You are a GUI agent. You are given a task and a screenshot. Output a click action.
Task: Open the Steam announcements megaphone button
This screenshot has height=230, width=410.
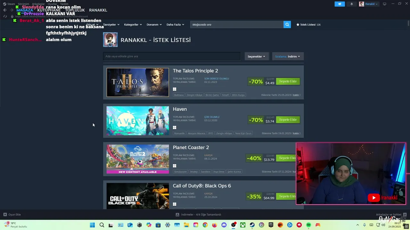pyautogui.click(x=340, y=4)
